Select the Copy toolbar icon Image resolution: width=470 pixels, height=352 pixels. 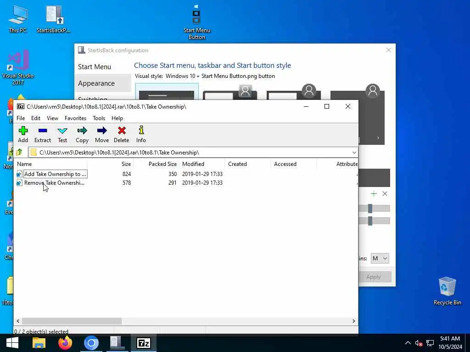pyautogui.click(x=82, y=134)
